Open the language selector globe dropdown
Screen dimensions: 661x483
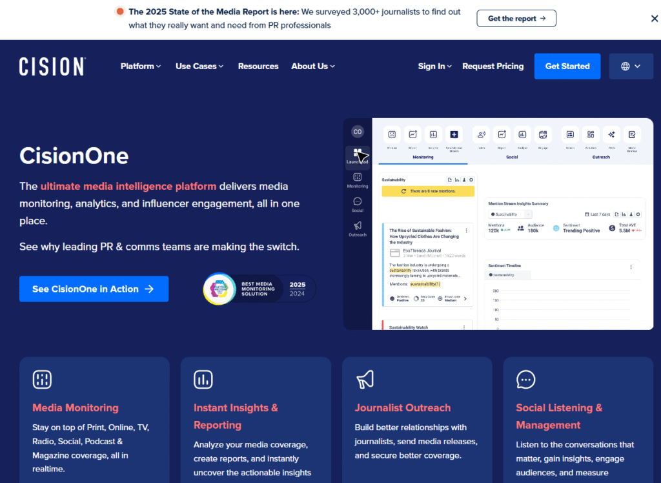631,66
